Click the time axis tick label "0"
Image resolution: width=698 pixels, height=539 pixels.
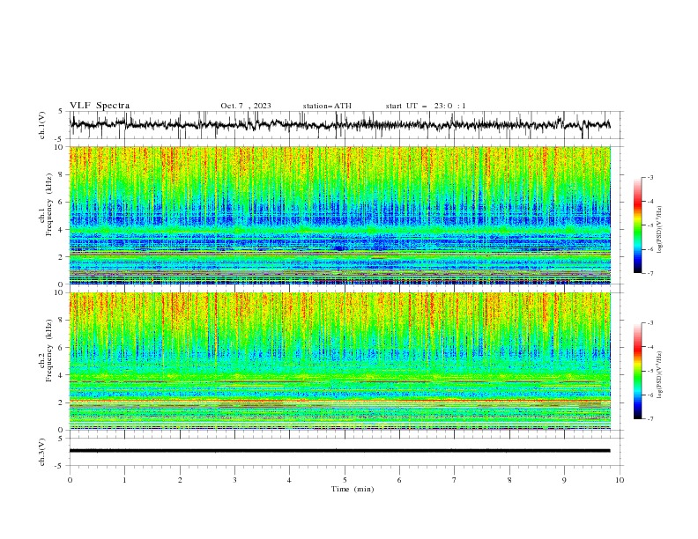pos(70,480)
